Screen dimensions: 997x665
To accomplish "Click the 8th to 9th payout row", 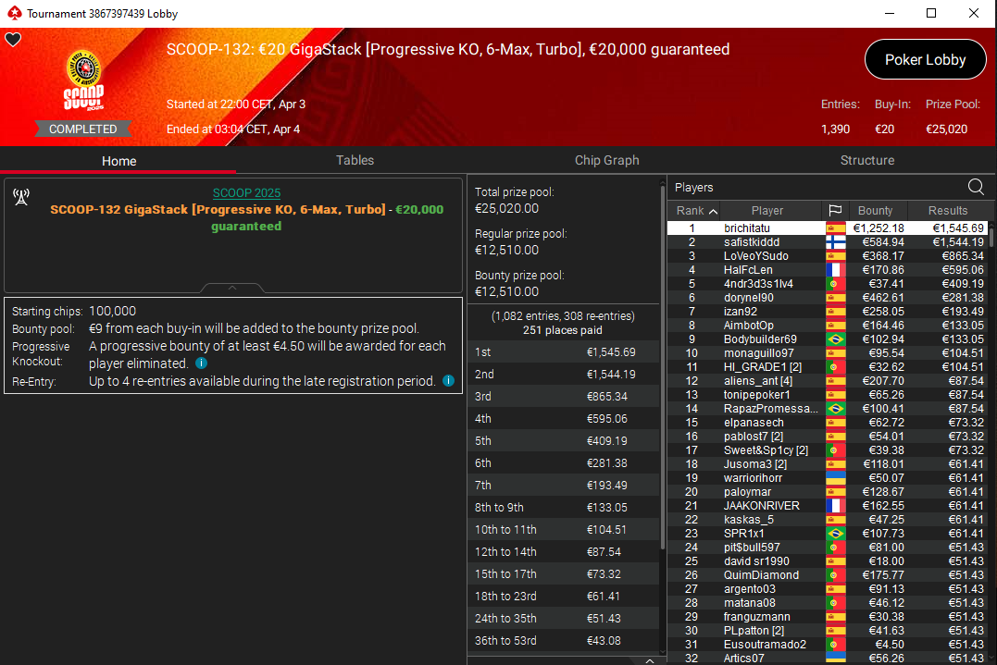I will tap(564, 508).
